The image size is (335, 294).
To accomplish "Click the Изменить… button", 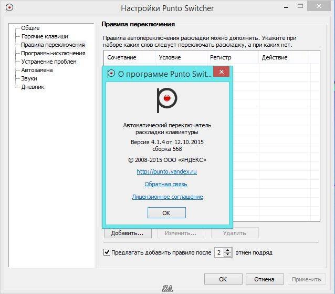I will (x=181, y=233).
